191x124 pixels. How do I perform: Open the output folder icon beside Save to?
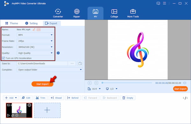click(x=80, y=63)
